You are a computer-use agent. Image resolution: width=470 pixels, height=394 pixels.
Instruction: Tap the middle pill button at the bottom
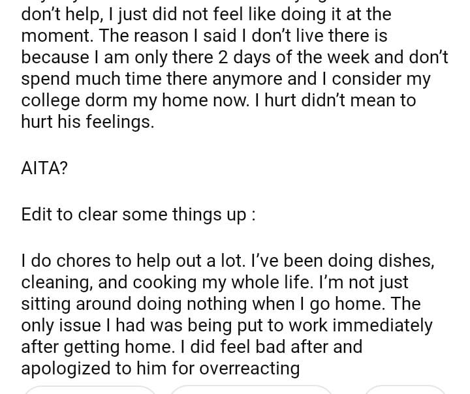251,390
